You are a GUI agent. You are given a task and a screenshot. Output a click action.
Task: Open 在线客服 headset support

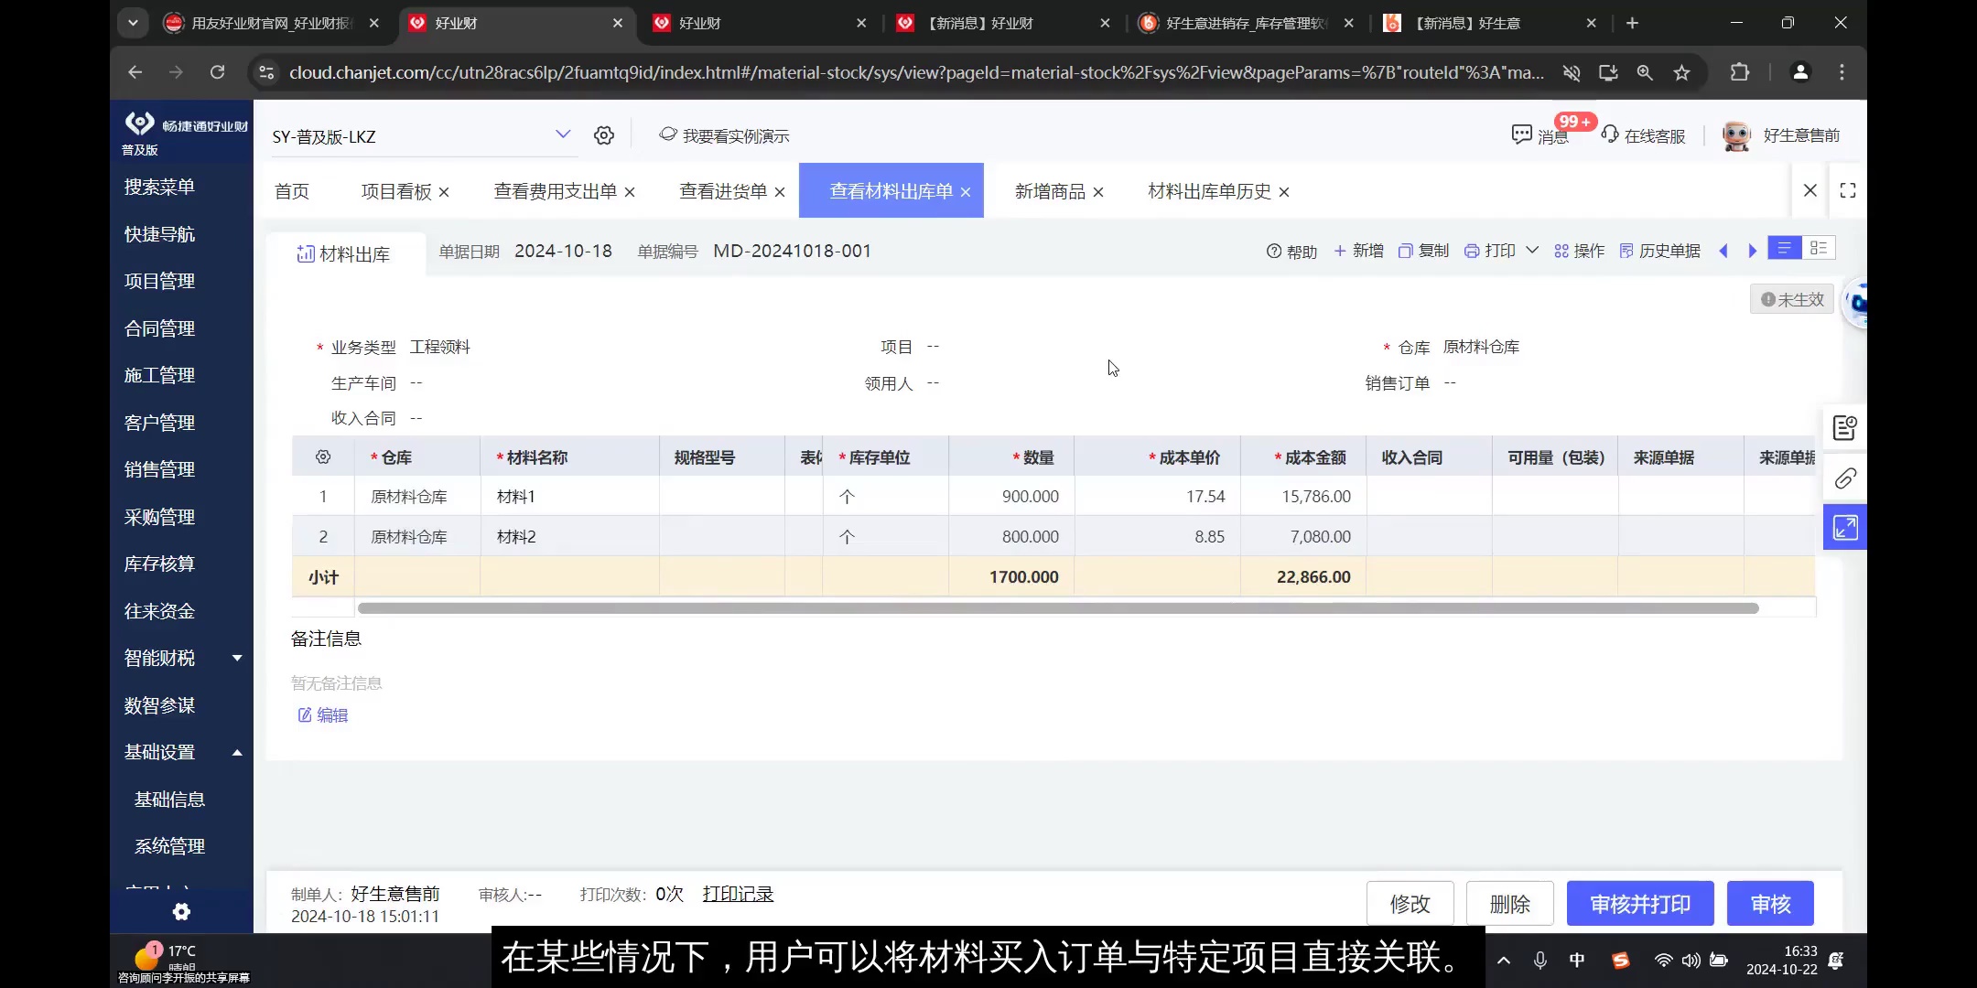1644,135
